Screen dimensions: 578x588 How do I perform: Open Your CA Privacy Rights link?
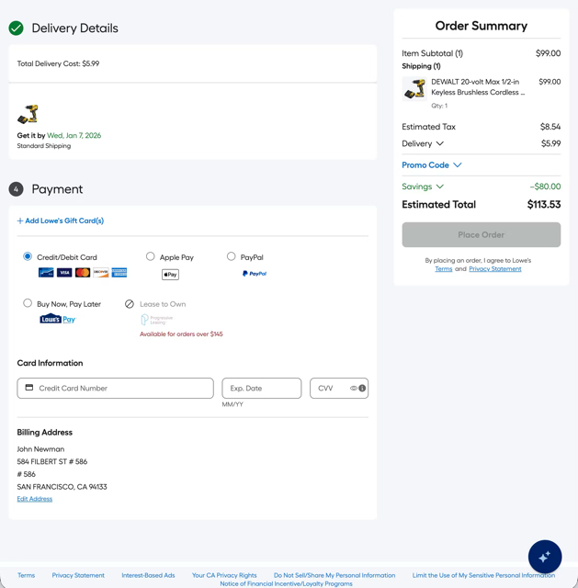click(224, 575)
